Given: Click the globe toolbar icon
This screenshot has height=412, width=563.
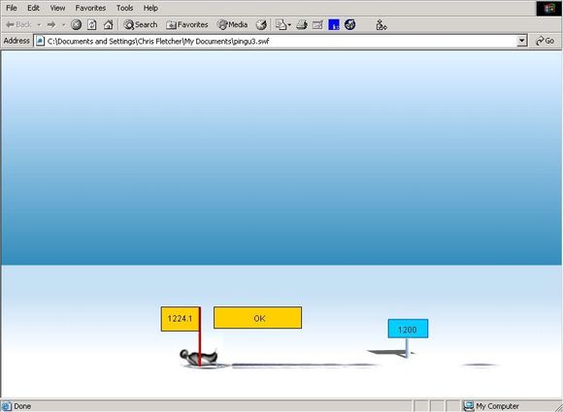Looking at the screenshot, I should tap(350, 24).
